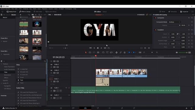
Task: Click Go to First Frame button
Action: tap(90, 48)
